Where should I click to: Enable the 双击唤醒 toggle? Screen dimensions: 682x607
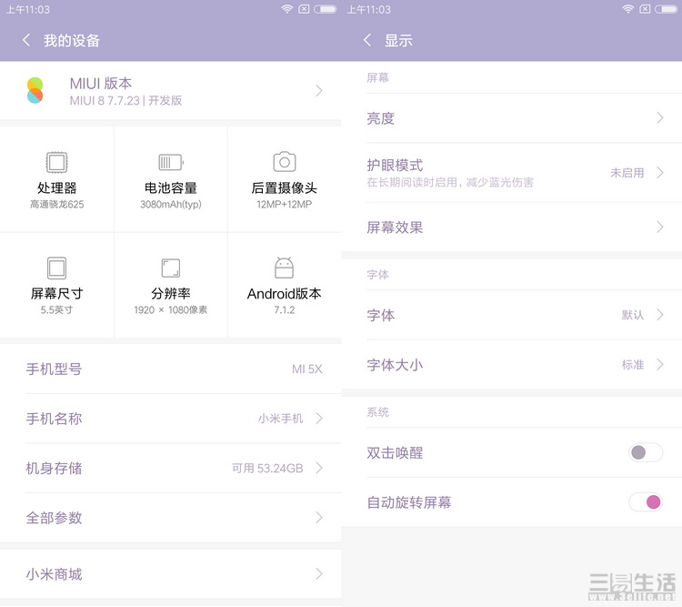point(646,452)
